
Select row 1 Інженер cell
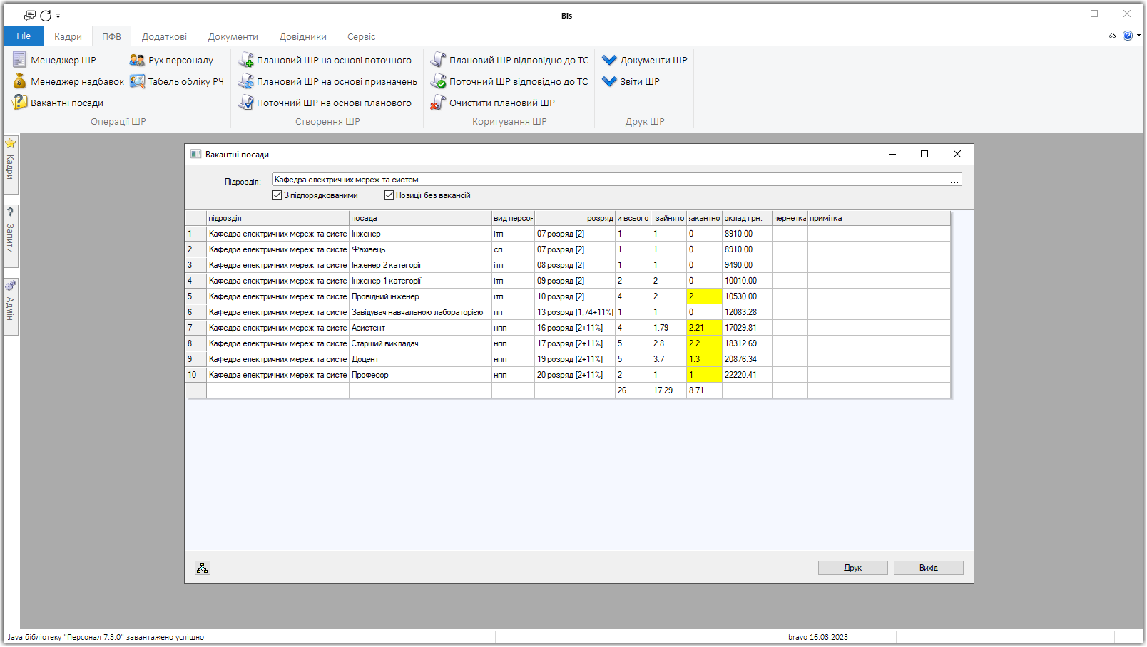pos(420,234)
